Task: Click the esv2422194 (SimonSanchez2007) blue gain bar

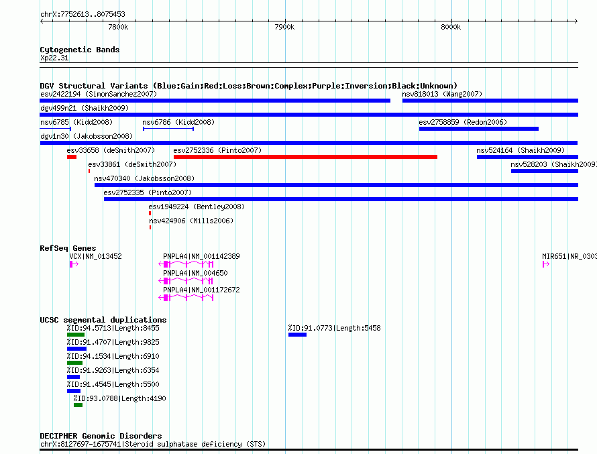Action: pyautogui.click(x=215, y=101)
